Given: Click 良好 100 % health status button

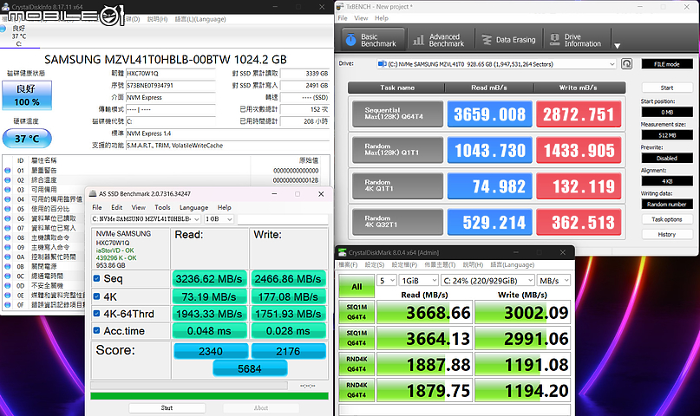Looking at the screenshot, I should tap(27, 95).
